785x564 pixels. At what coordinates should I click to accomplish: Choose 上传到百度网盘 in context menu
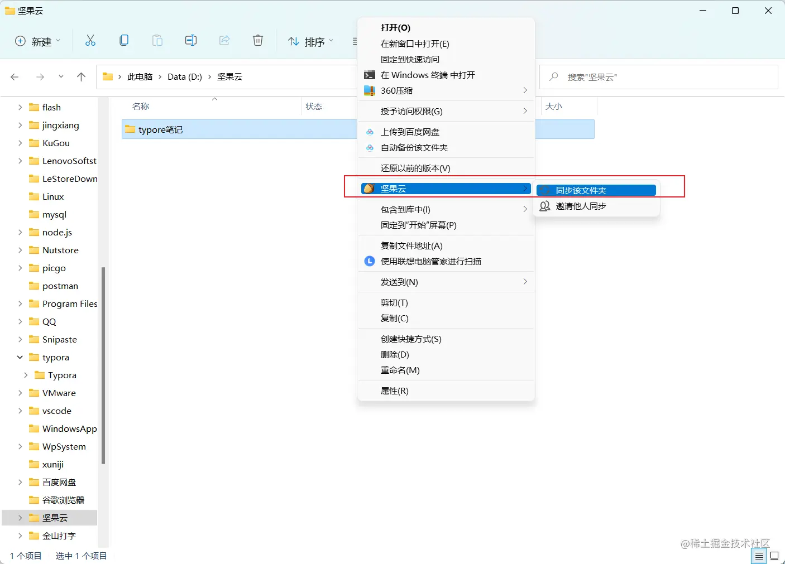446,132
